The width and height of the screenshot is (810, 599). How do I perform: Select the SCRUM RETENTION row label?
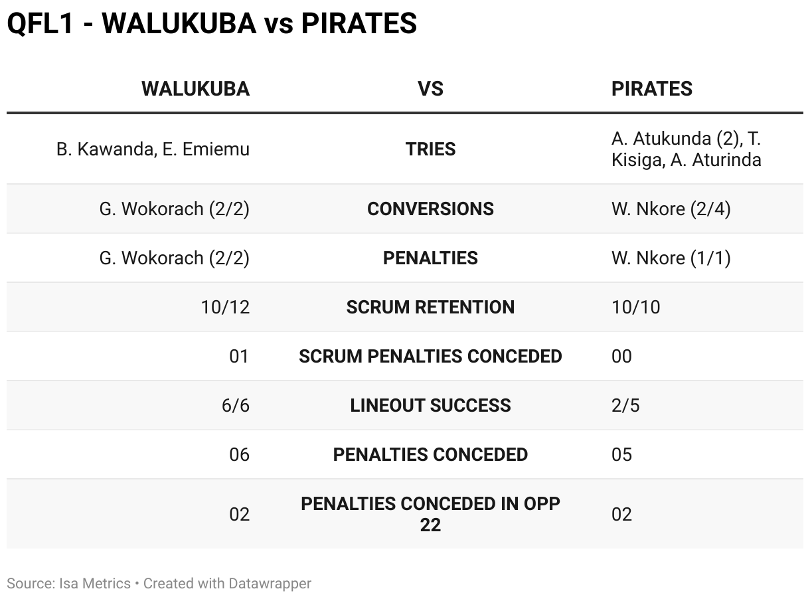[430, 307]
